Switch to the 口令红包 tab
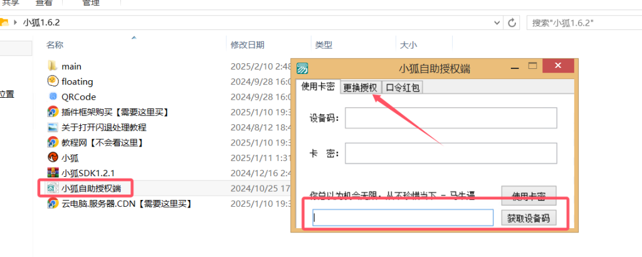Screen dimensions: 642x257 coord(403,88)
